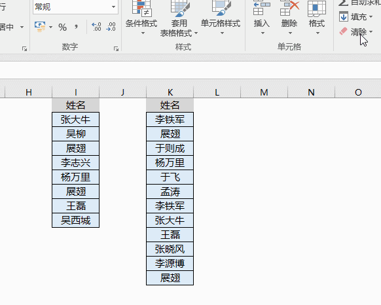381x305 pixels.
Task: Select column K header
Action: pos(170,92)
